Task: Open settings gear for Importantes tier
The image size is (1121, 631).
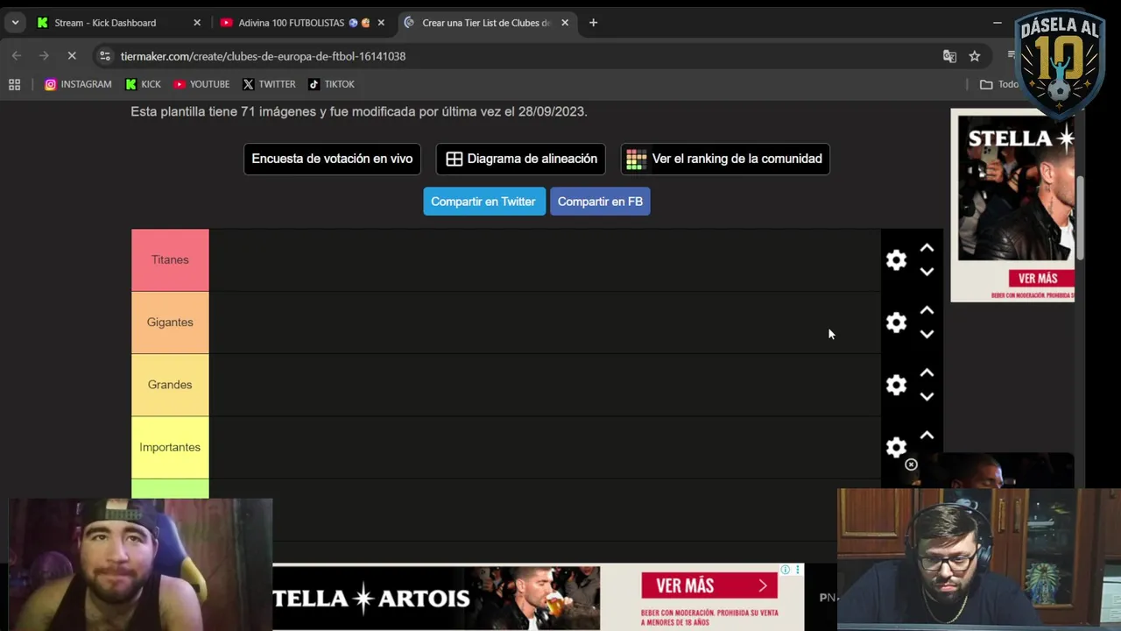Action: (896, 447)
